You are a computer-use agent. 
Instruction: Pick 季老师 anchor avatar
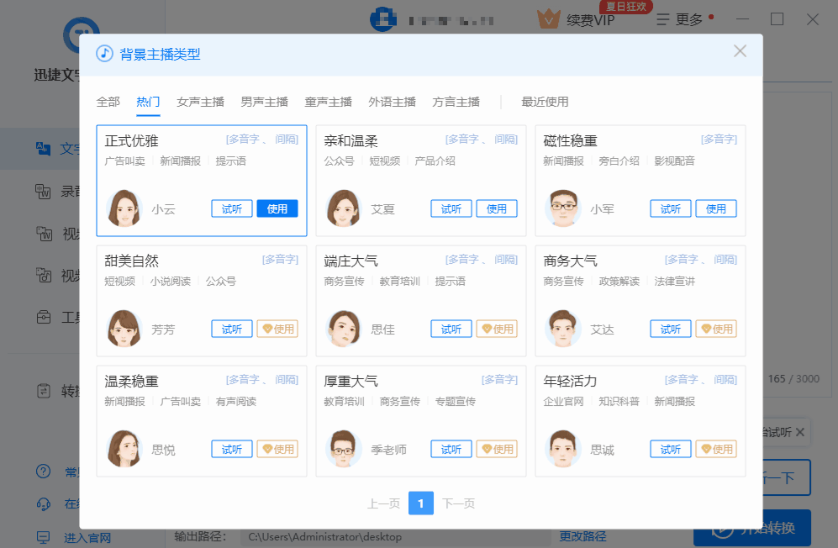coord(344,449)
